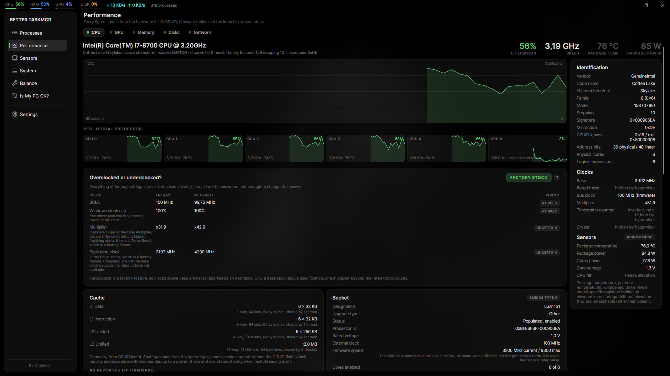Select the CPU 2 usage graph
The width and height of the screenshot is (670, 376).
(284, 149)
